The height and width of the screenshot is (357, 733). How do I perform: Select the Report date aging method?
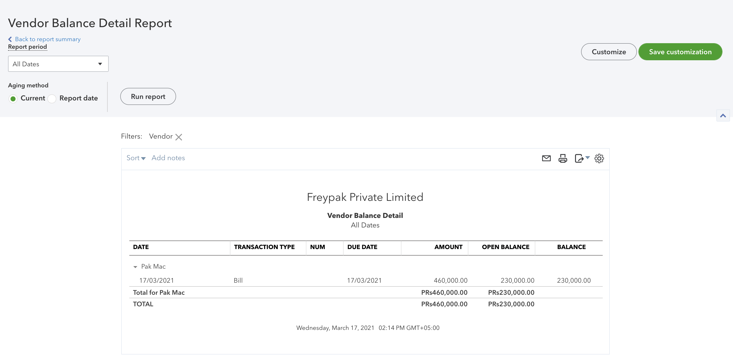(x=52, y=99)
